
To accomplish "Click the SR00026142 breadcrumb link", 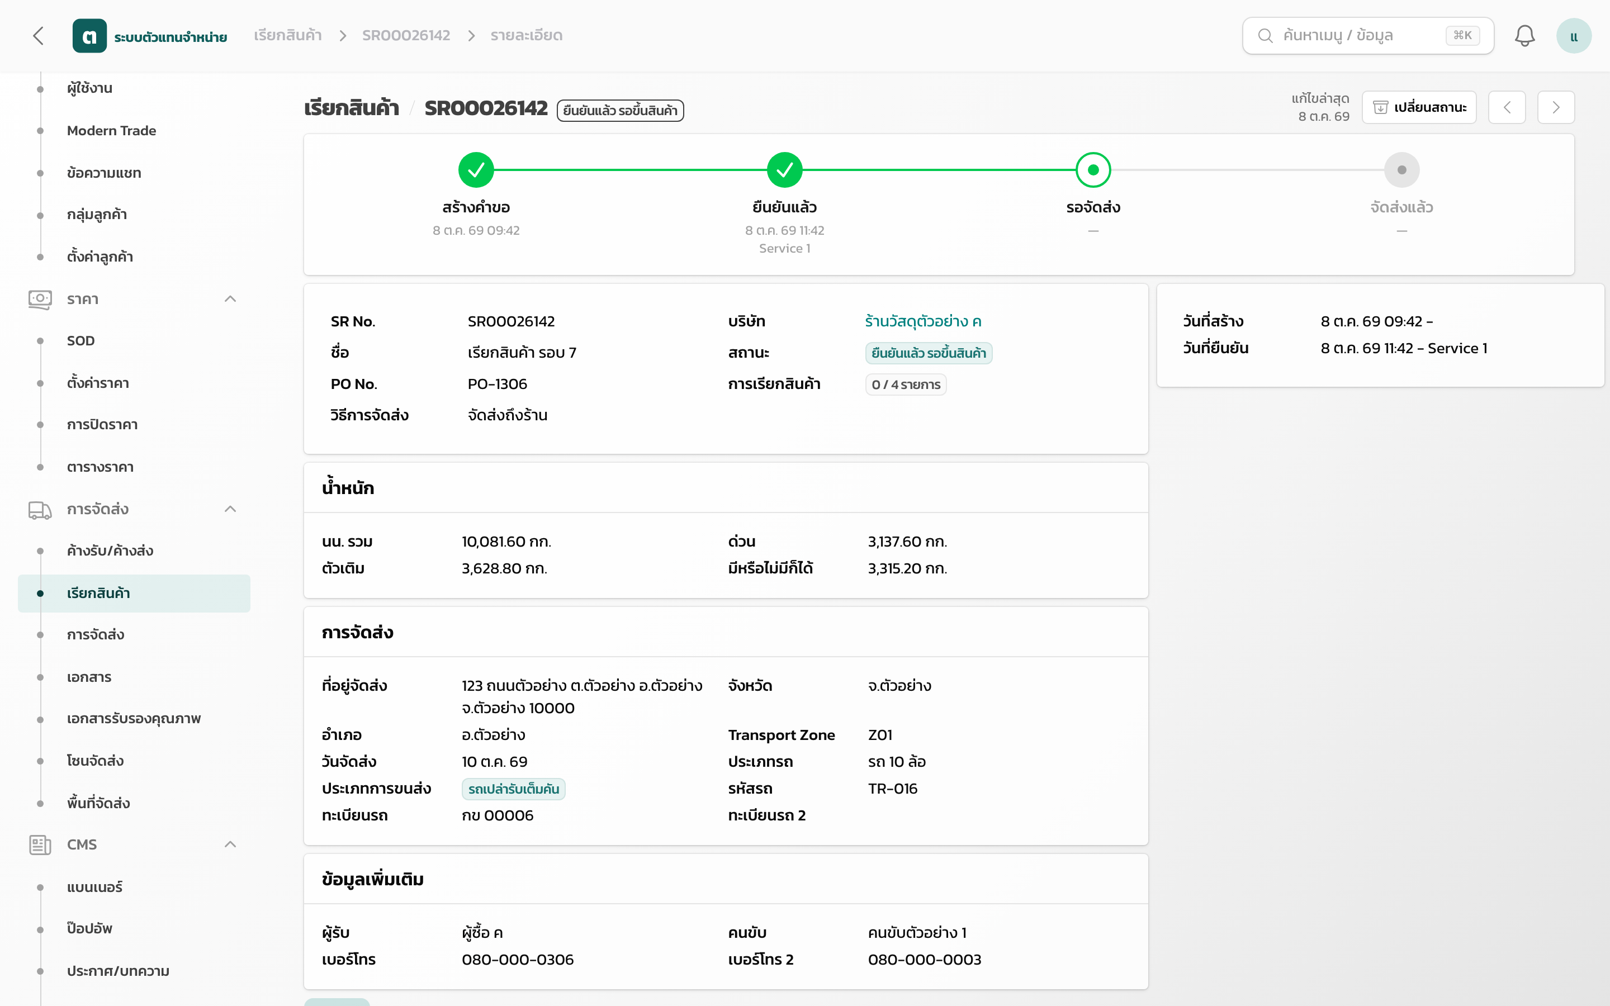I will click(406, 36).
